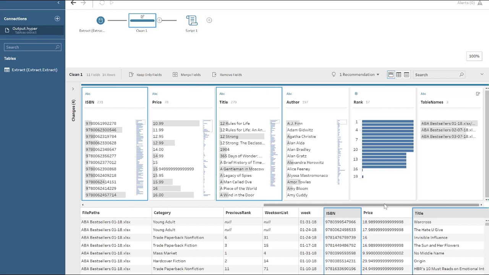Image resolution: width=489 pixels, height=275 pixels.
Task: Select the Script 1 step icon
Action: coord(192,20)
